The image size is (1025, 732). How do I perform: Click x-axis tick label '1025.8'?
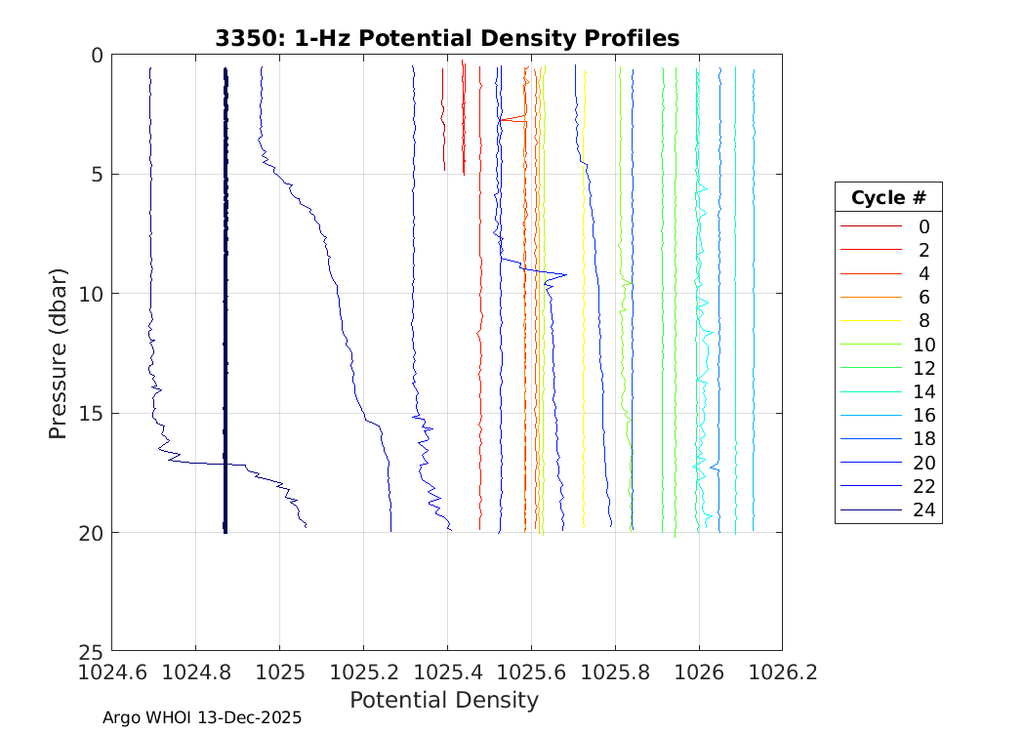[615, 672]
